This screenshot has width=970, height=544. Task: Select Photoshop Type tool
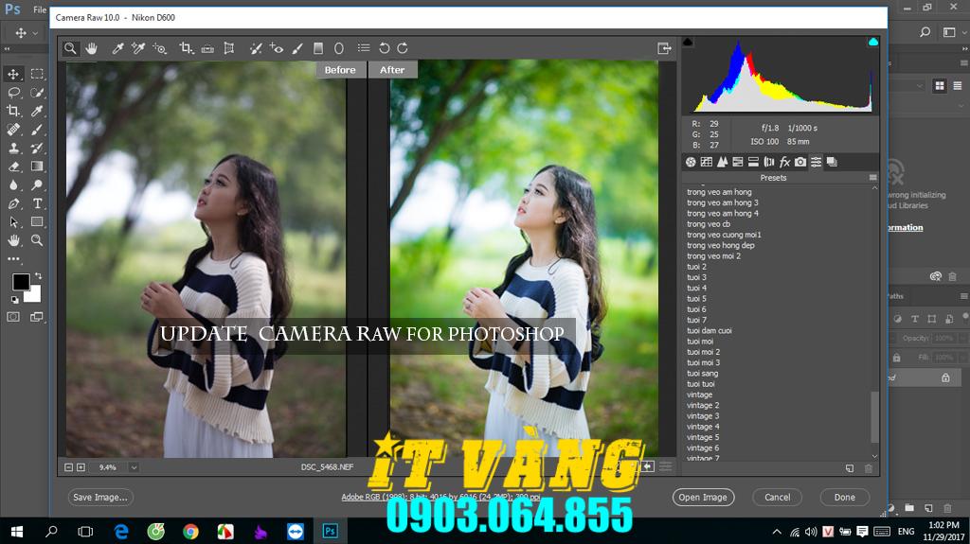point(37,203)
